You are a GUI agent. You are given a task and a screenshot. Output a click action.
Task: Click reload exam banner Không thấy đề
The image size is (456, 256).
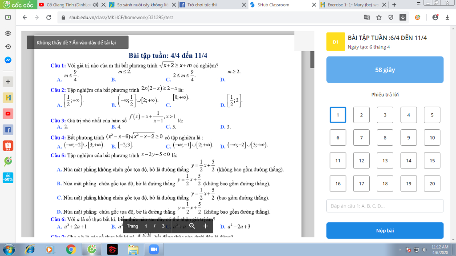77,42
